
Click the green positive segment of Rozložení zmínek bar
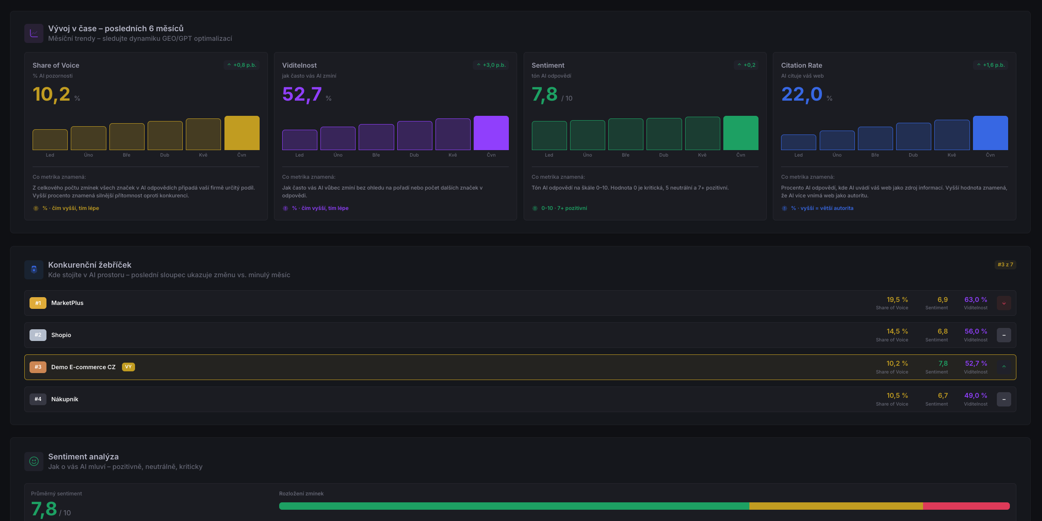(x=514, y=506)
